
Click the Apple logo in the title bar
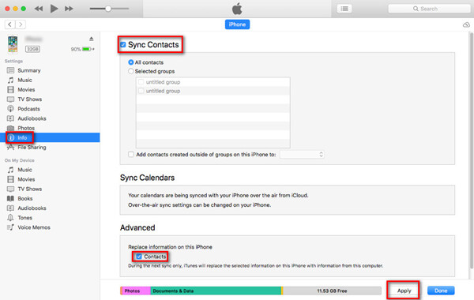coord(237,9)
